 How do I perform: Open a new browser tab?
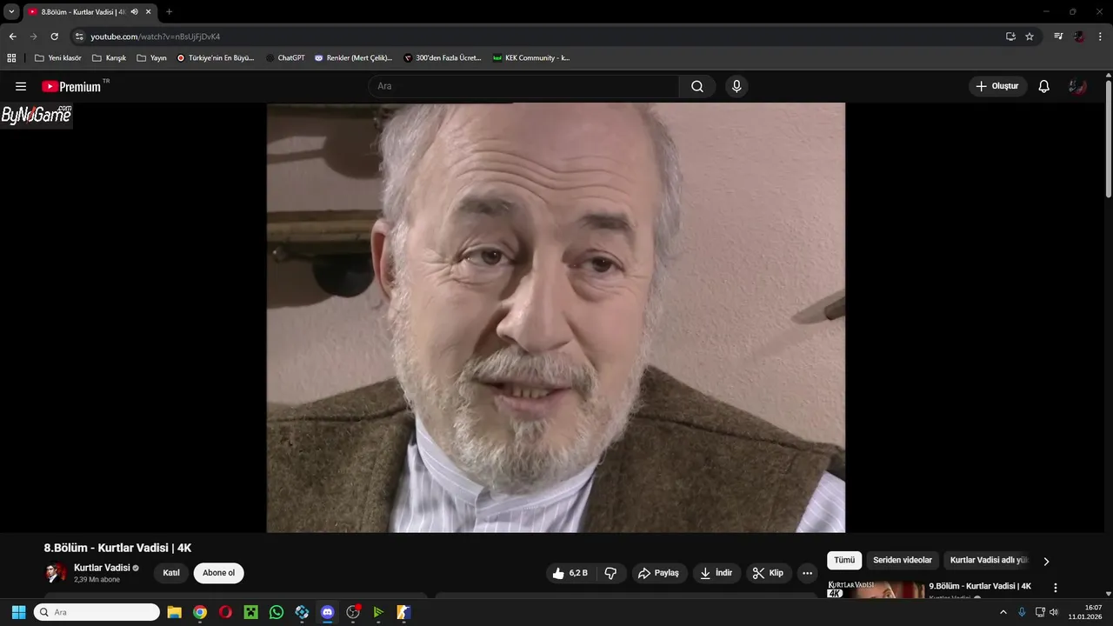tap(169, 12)
